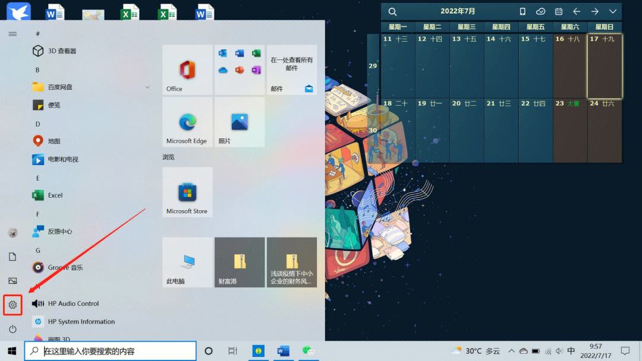Open Microsoft Store tile

pyautogui.click(x=187, y=192)
